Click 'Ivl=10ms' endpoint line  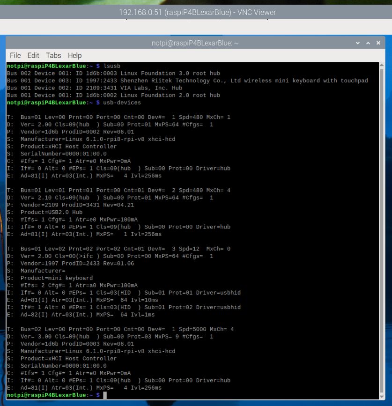point(82,300)
